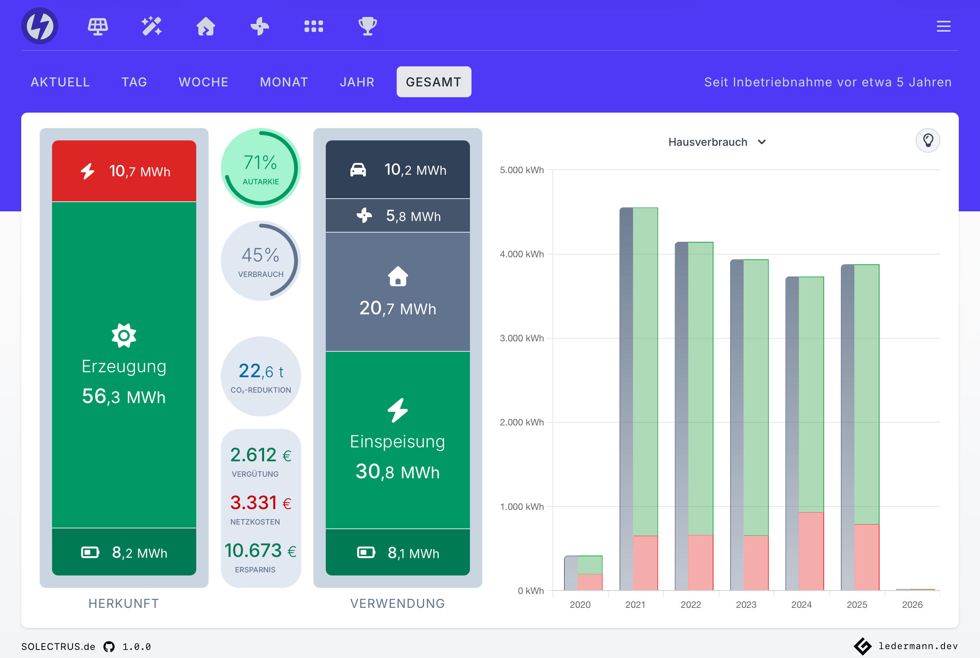Open the magic wand view in the navbar
Image resolution: width=980 pixels, height=658 pixels.
pos(152,25)
